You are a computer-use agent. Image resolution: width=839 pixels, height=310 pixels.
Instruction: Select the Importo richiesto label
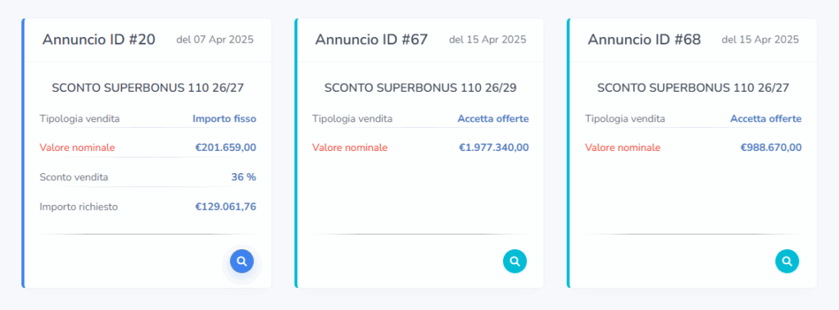point(79,207)
